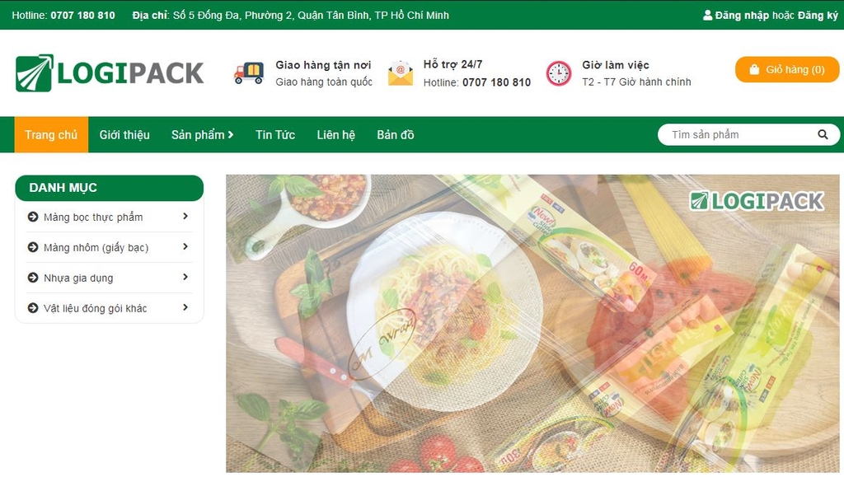Click the email envelope support icon
The height and width of the screenshot is (477, 844).
click(x=401, y=73)
